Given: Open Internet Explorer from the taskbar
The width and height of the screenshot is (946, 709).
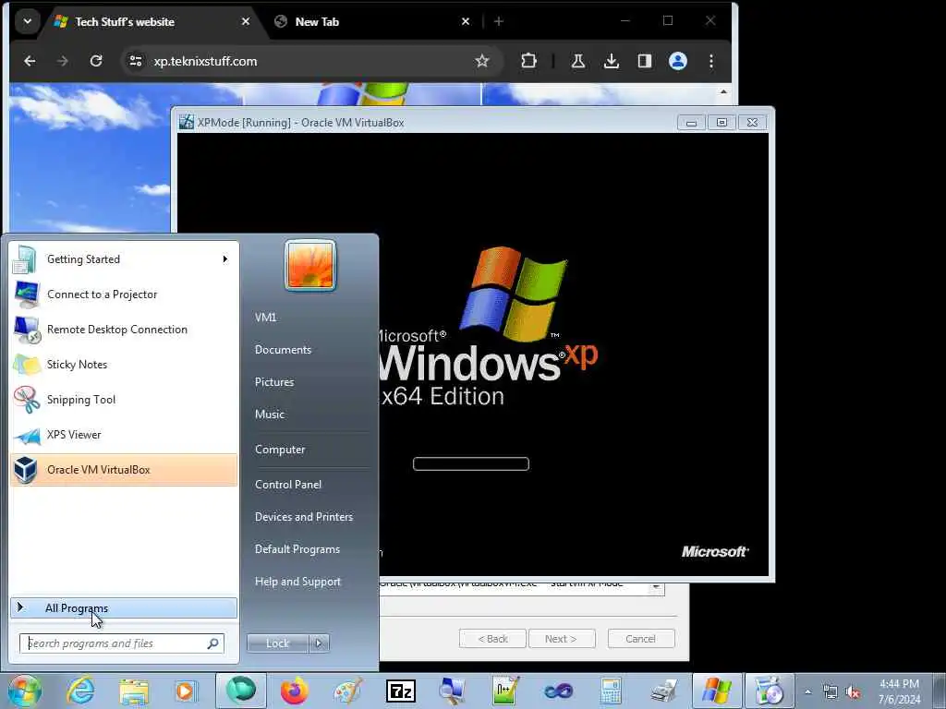Looking at the screenshot, I should (x=80, y=691).
